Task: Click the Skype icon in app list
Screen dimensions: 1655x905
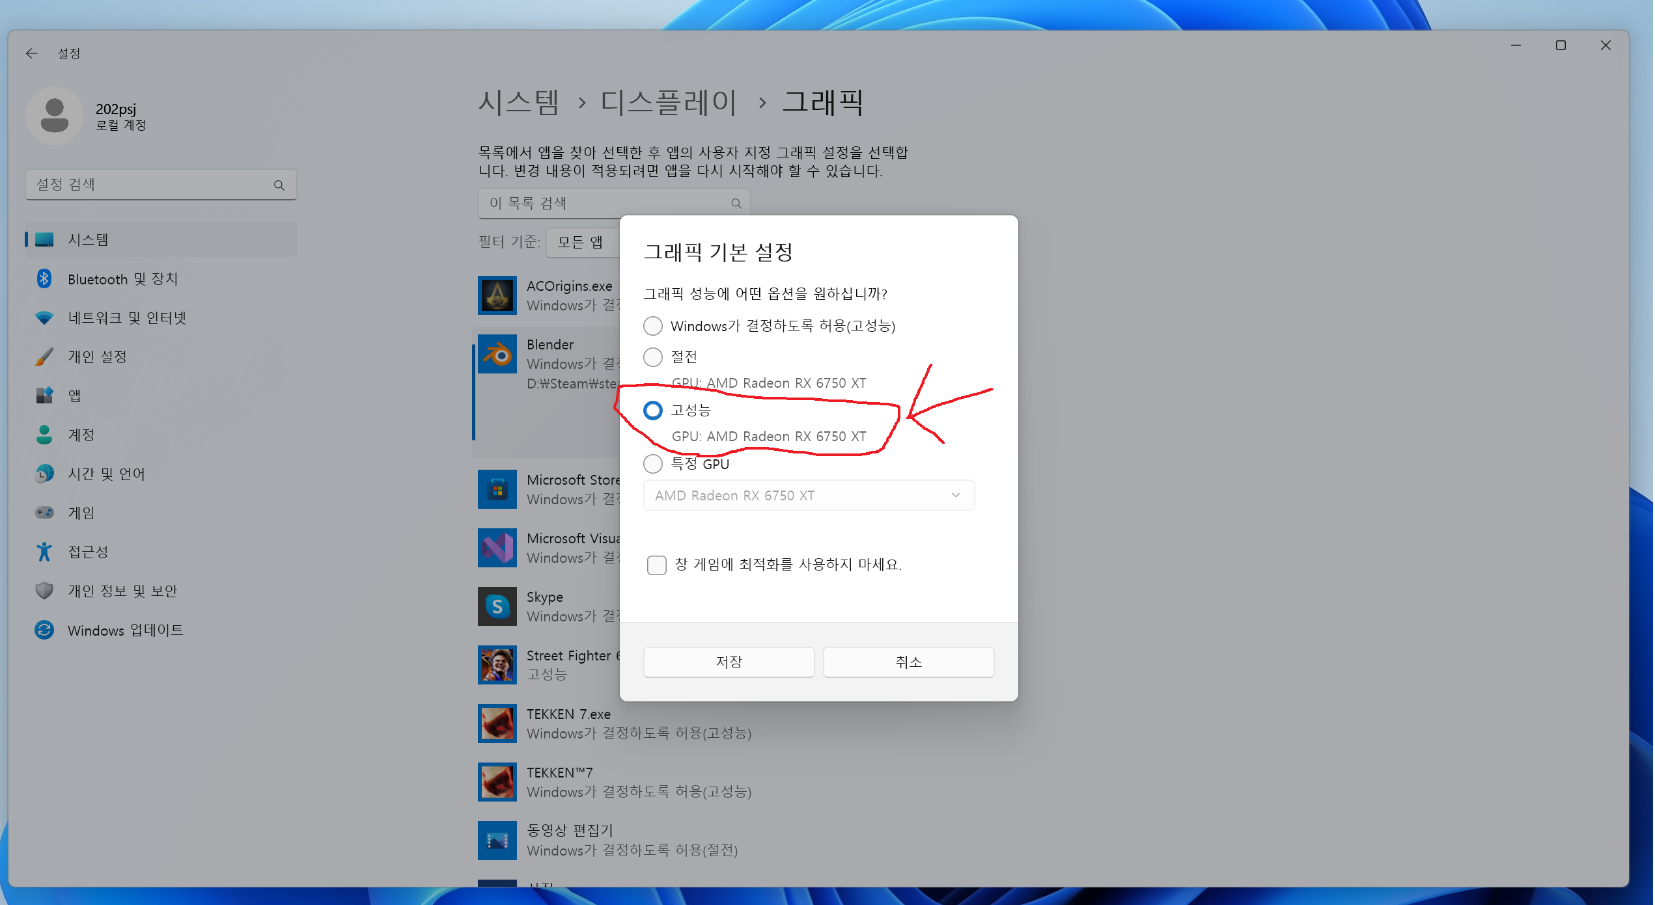Action: 497,606
